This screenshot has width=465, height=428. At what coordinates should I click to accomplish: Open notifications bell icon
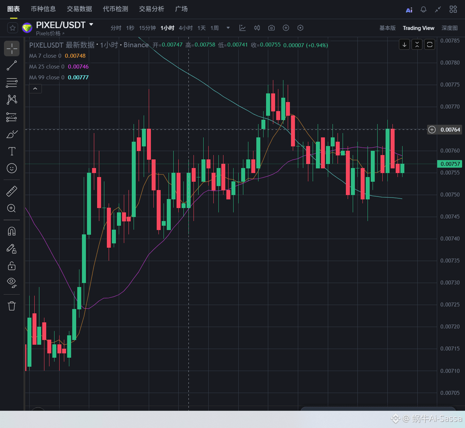click(x=423, y=10)
